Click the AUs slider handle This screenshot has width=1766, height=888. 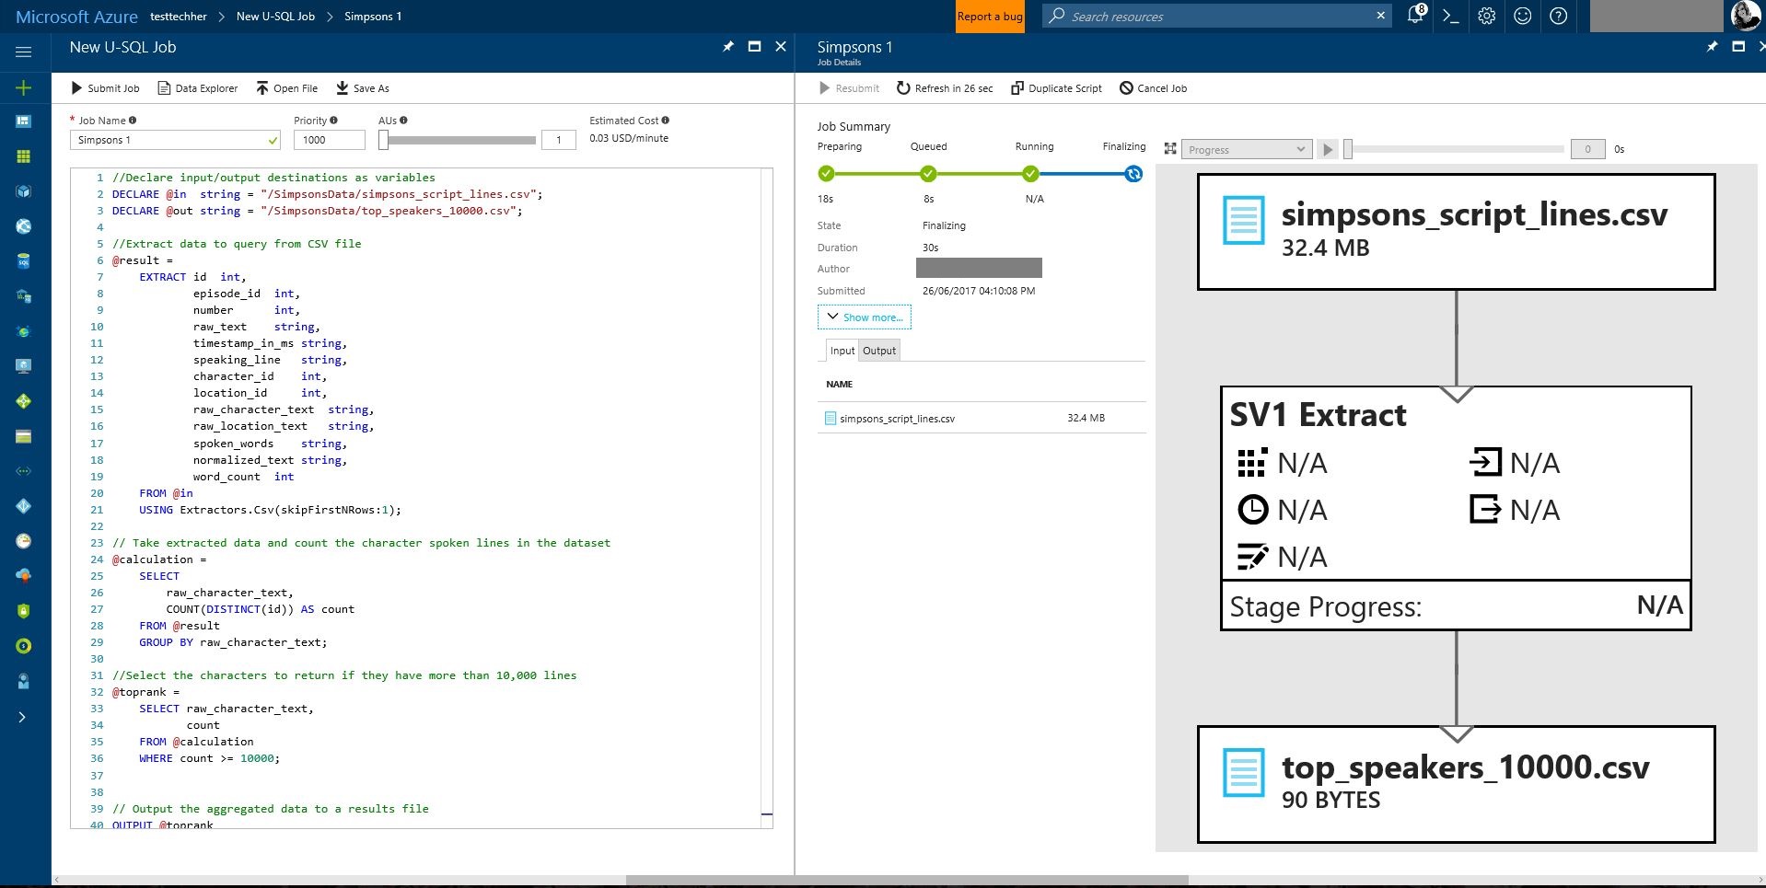384,140
